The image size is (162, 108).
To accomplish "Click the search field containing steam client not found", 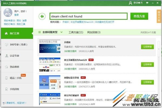I will (x=89, y=16).
